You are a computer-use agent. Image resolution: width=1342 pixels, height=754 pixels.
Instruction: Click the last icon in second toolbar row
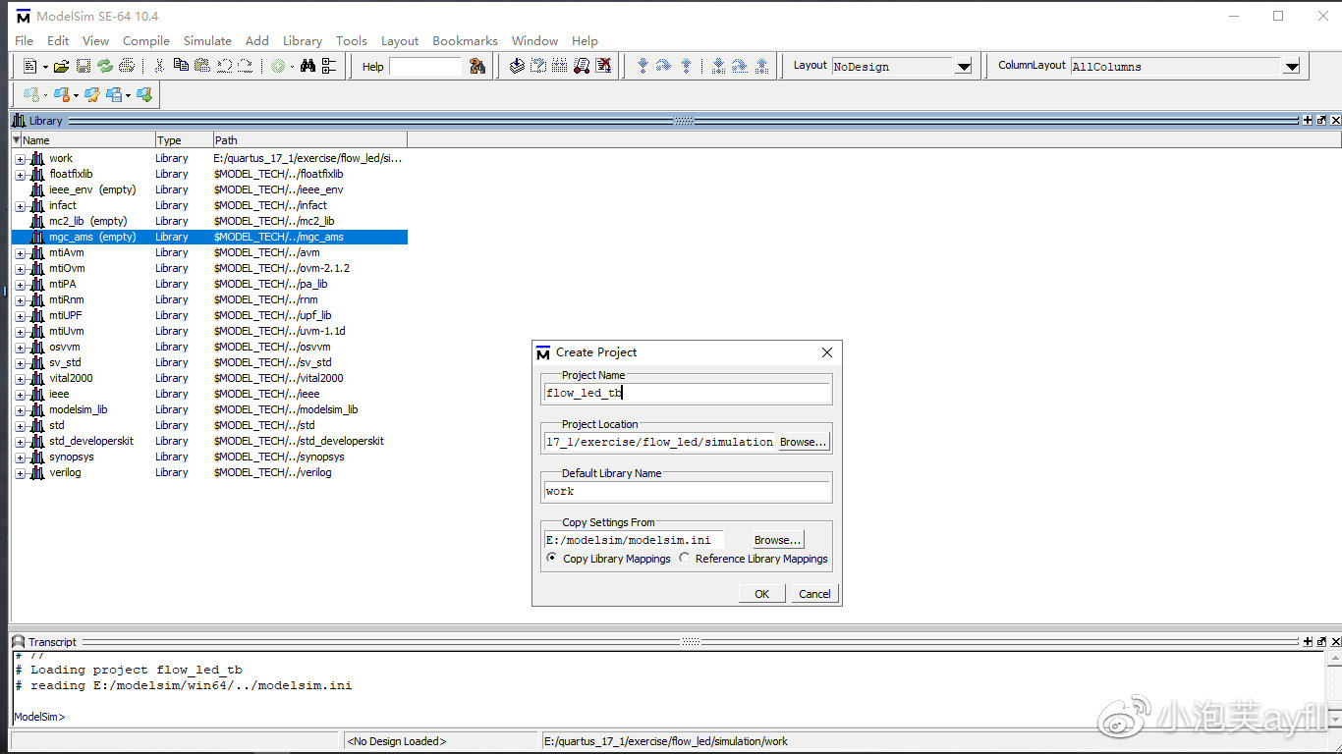pos(144,94)
